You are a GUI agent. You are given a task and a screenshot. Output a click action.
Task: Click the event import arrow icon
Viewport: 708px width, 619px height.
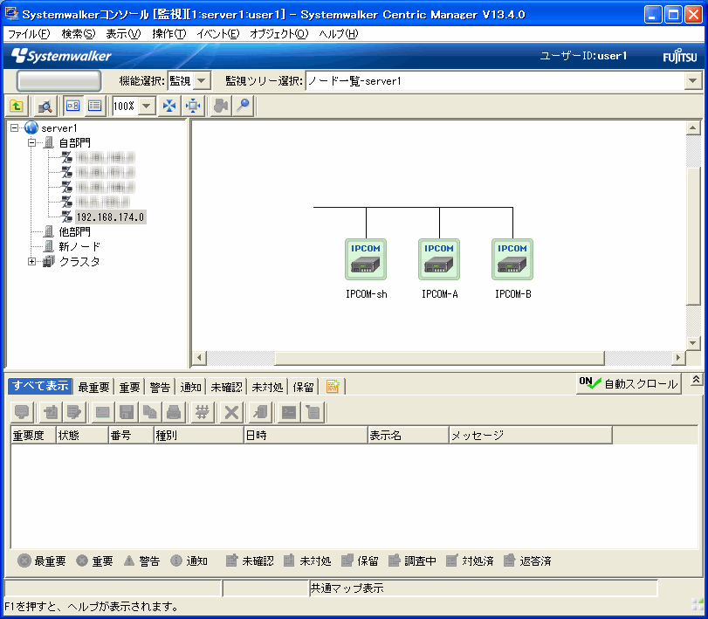point(51,412)
